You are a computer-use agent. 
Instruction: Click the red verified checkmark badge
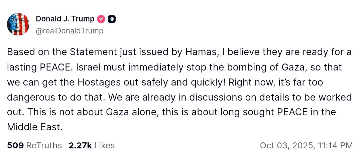(x=101, y=19)
